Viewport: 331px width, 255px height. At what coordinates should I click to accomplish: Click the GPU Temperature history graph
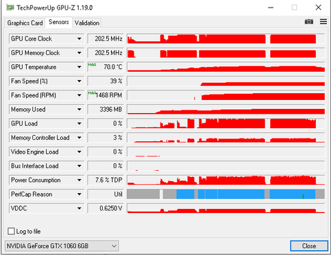(226, 67)
